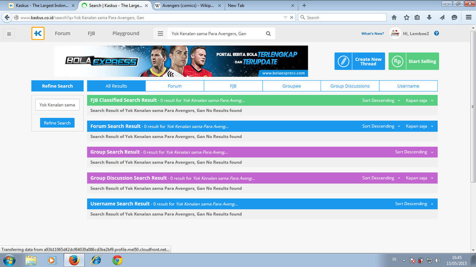Image resolution: width=476 pixels, height=267 pixels.
Task: Expand the address bar history dropdown arrow
Action: tap(285, 17)
